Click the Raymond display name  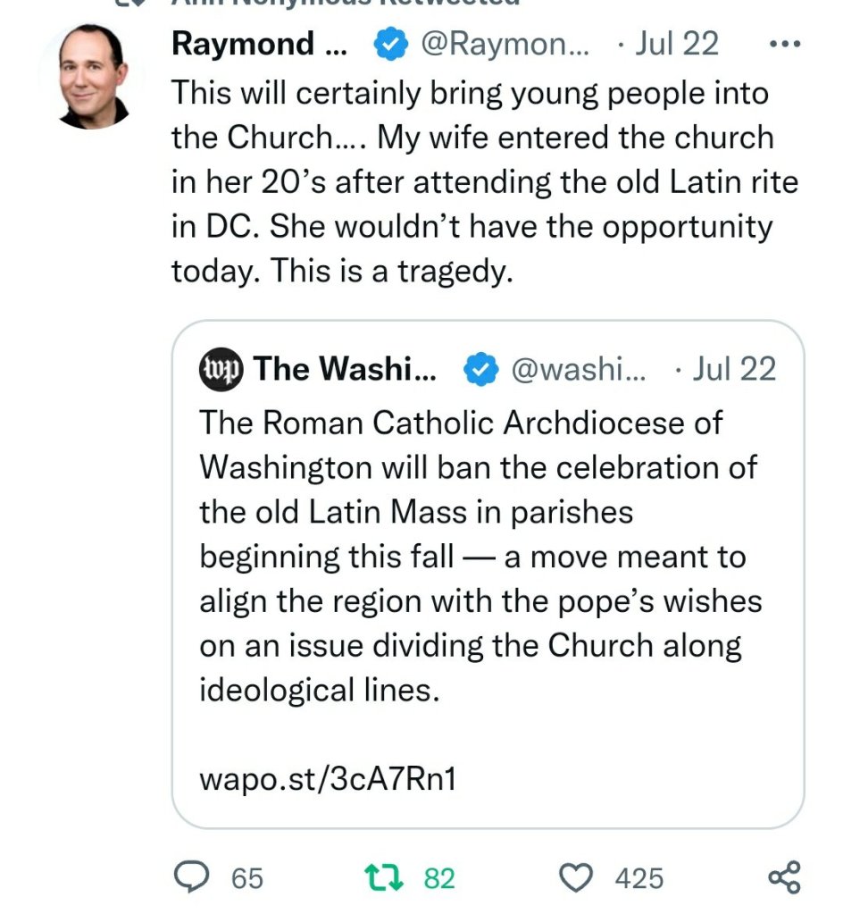pos(259,44)
